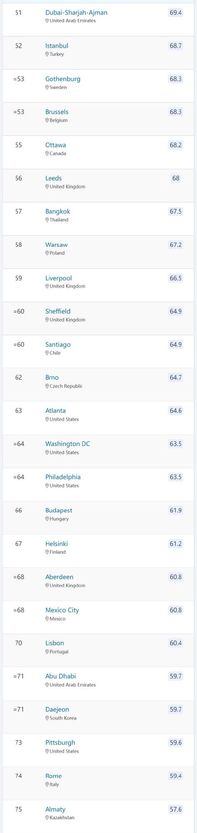Click the pin icon beside Czech Republic
Viewport: 197px width, 833px height.
pos(47,386)
